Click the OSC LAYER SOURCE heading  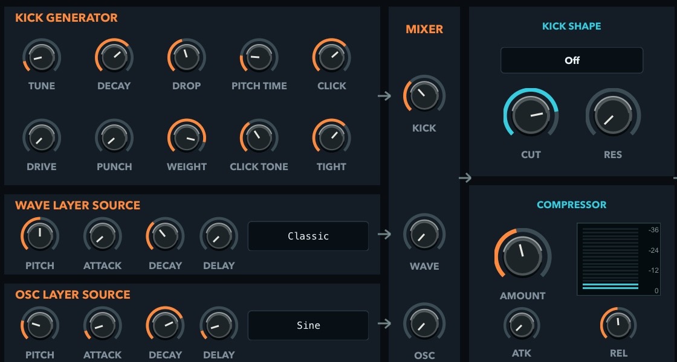click(x=73, y=294)
